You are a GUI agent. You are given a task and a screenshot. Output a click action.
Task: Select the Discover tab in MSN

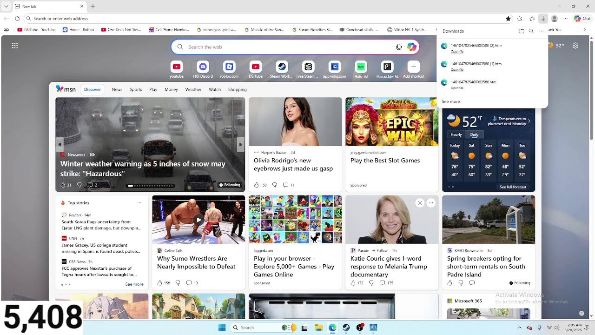(x=93, y=89)
